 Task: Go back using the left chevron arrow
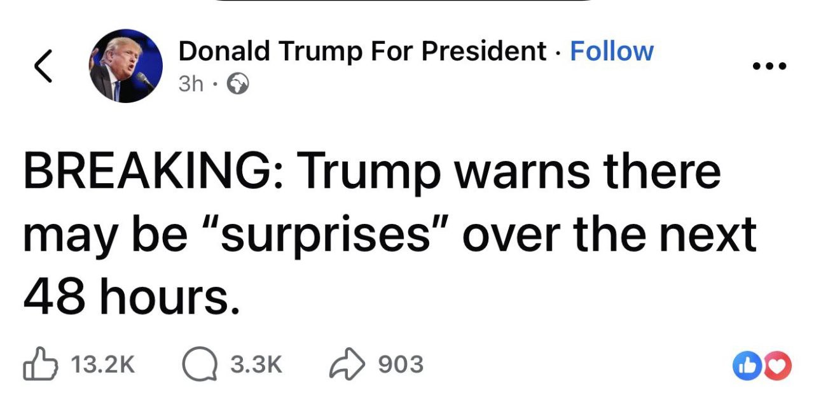click(x=43, y=66)
